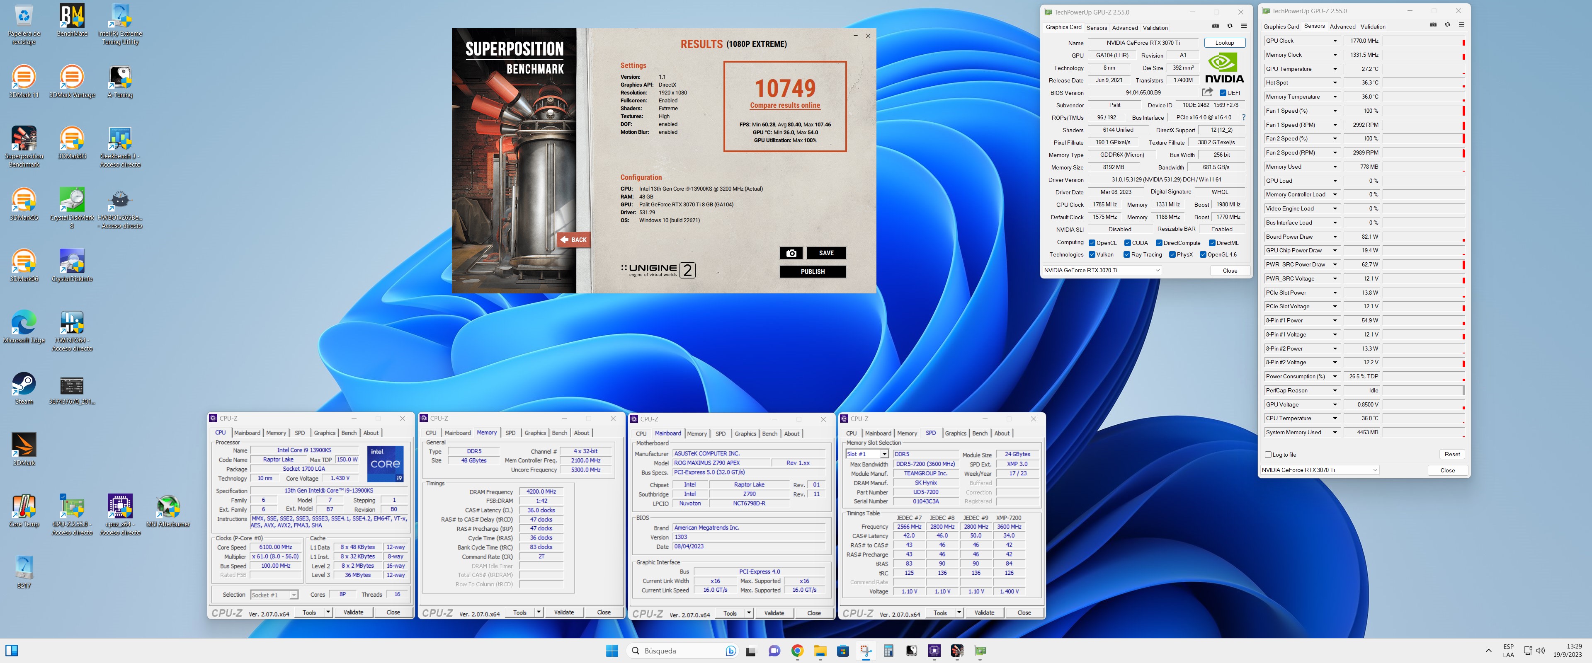
Task: Toggle the PhysX checkbox
Action: (1172, 254)
